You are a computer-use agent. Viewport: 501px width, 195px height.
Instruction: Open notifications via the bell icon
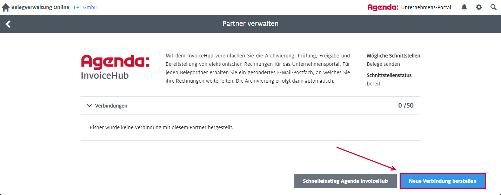(464, 7)
